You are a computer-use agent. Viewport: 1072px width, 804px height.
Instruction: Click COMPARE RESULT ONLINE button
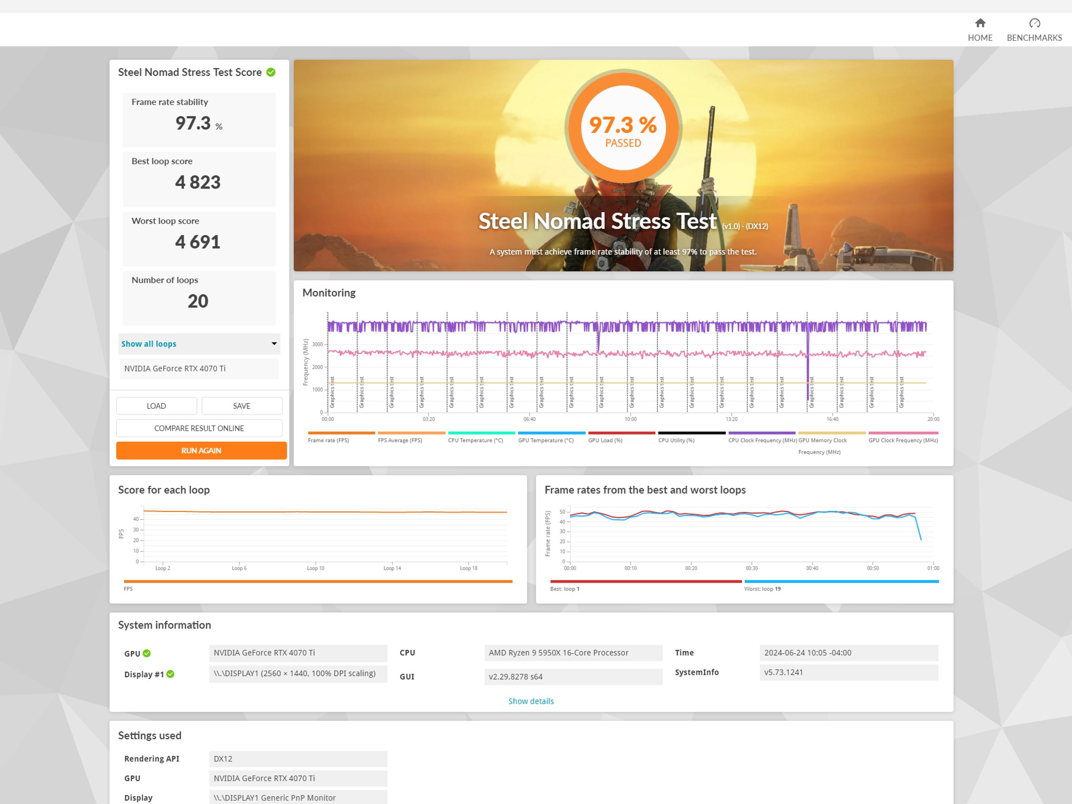[x=199, y=428]
